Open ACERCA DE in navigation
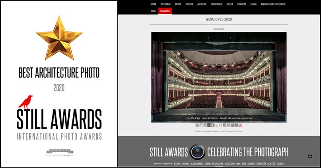Viewport: 321px width, 168px height. pos(201,4)
